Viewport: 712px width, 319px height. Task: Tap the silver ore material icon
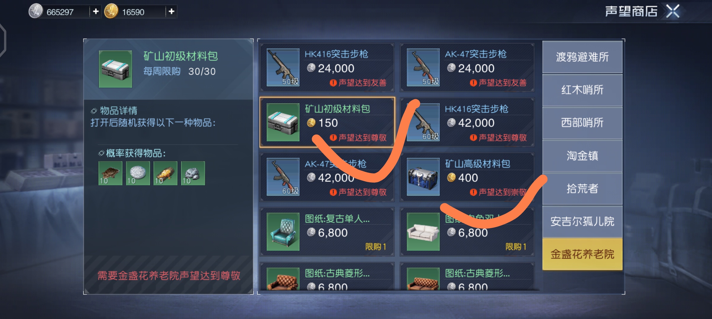pos(193,173)
